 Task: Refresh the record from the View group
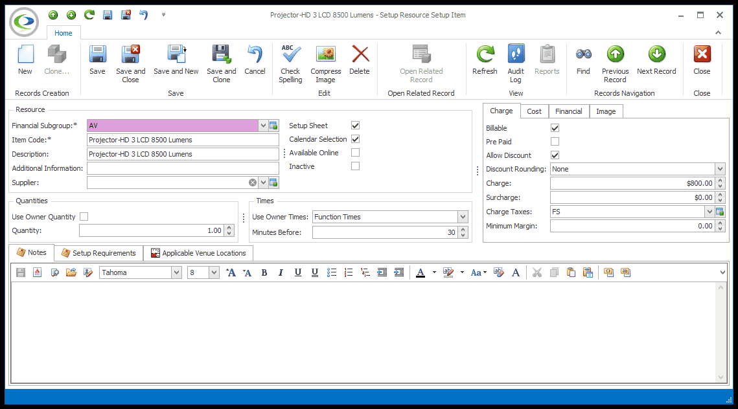485,54
